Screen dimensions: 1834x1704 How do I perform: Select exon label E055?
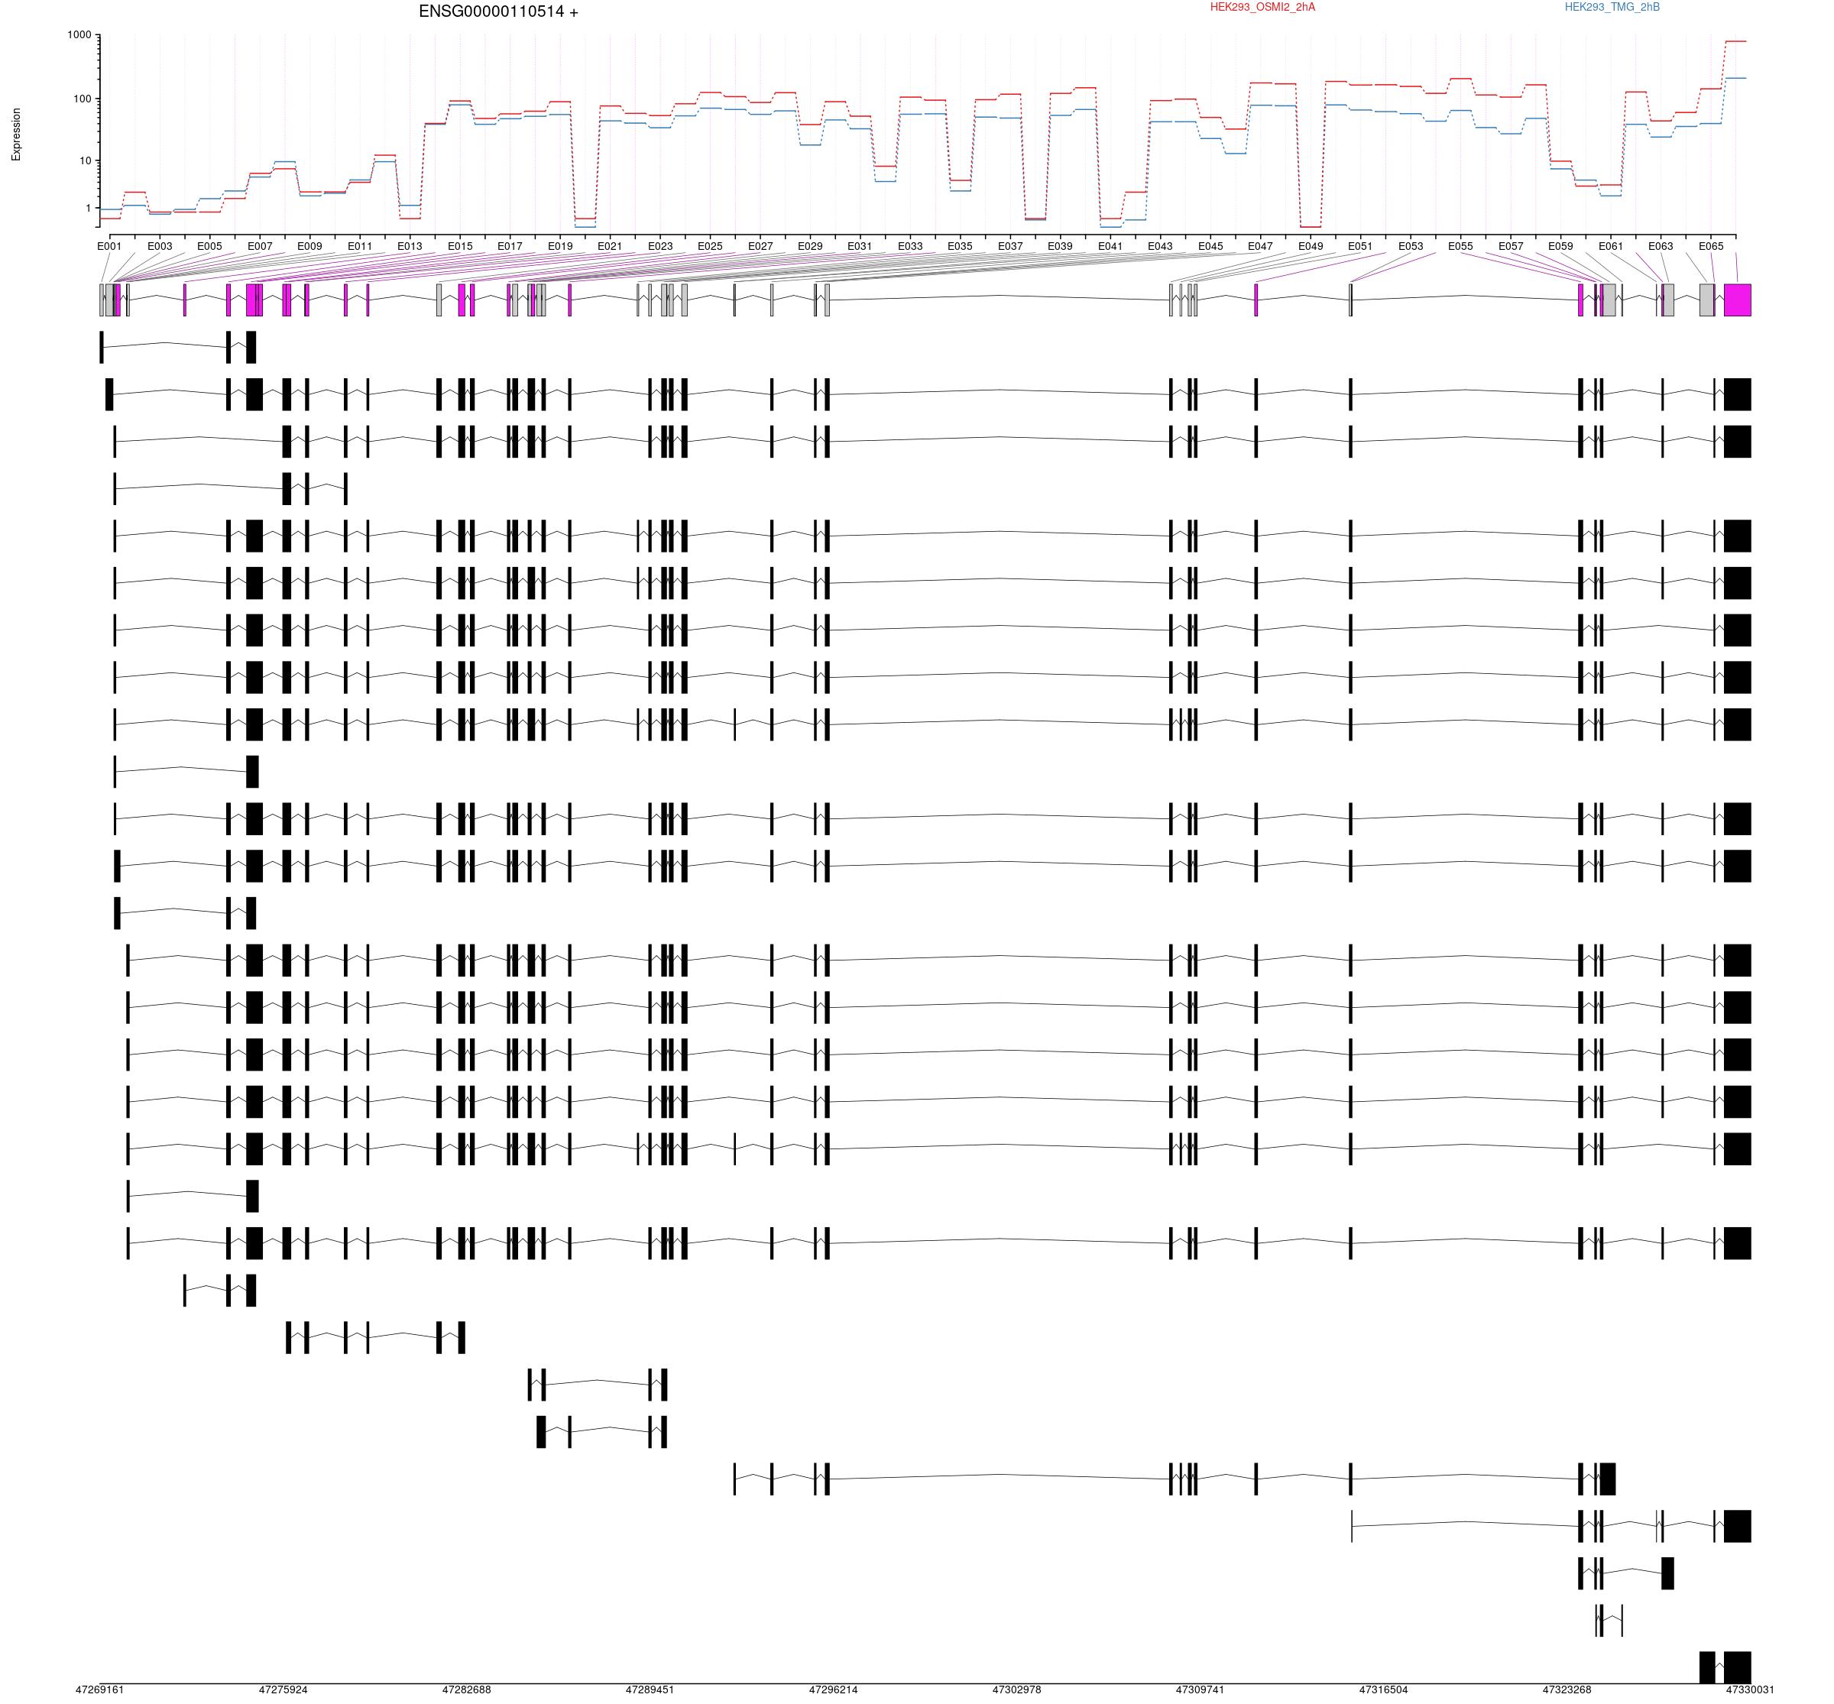coord(1460,246)
